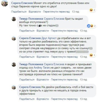This screenshot has width=100, height=102.
Task: Open Серега Елисеев's avatar on the Друг Артист reply
Action: (14, 39)
